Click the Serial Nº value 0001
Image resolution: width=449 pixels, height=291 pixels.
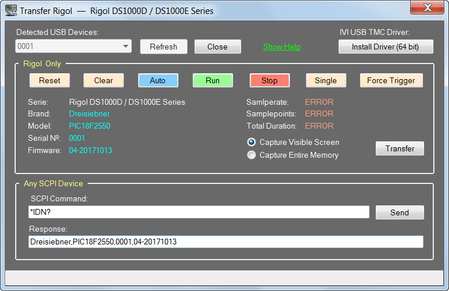77,138
